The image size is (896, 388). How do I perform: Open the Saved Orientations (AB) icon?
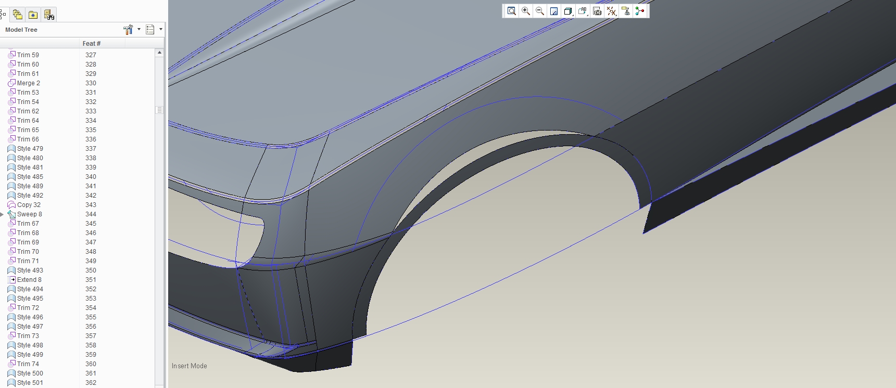[583, 11]
